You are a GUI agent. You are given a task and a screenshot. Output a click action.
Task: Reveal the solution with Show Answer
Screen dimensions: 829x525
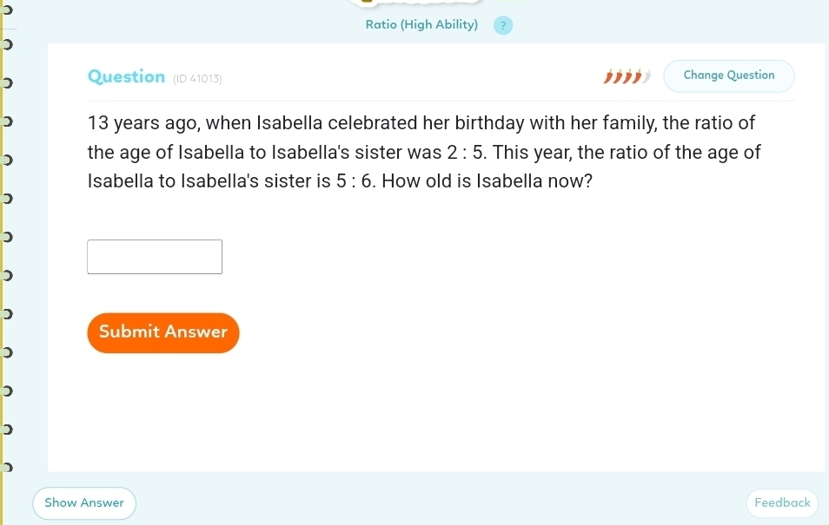click(x=84, y=502)
